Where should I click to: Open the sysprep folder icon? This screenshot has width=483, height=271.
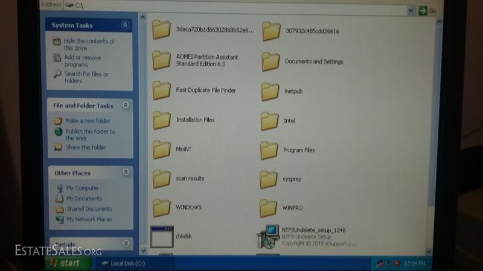(269, 179)
